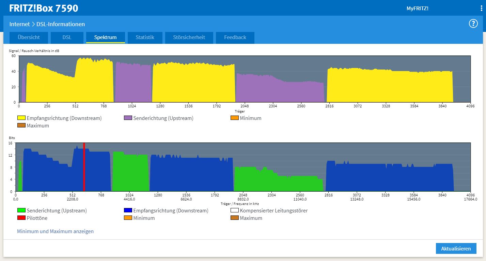Click Minimum und Maximum anzeigen link
This screenshot has height=261, width=486.
click(x=55, y=231)
